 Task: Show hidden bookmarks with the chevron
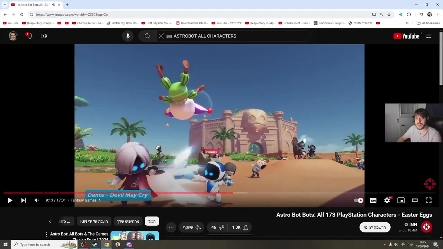coord(407,23)
